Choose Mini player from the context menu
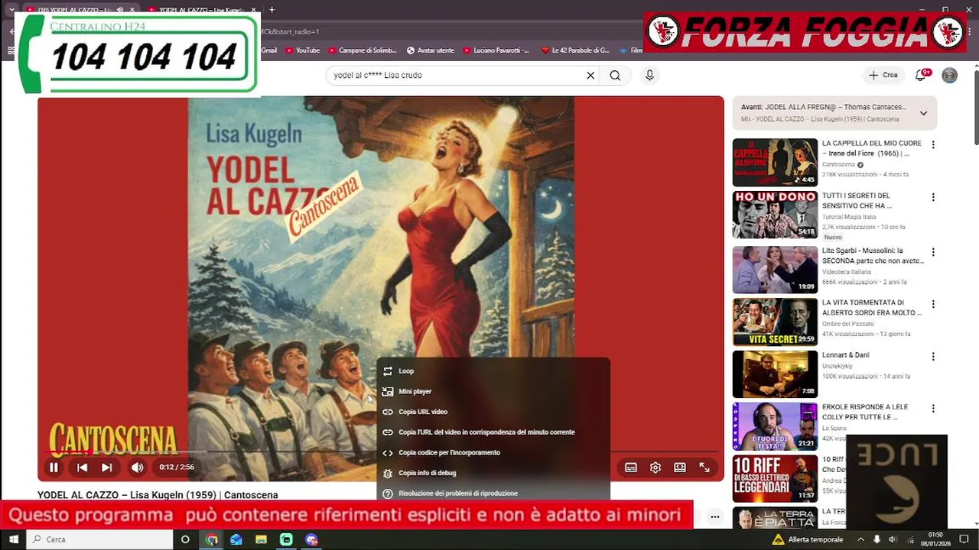 point(493,391)
